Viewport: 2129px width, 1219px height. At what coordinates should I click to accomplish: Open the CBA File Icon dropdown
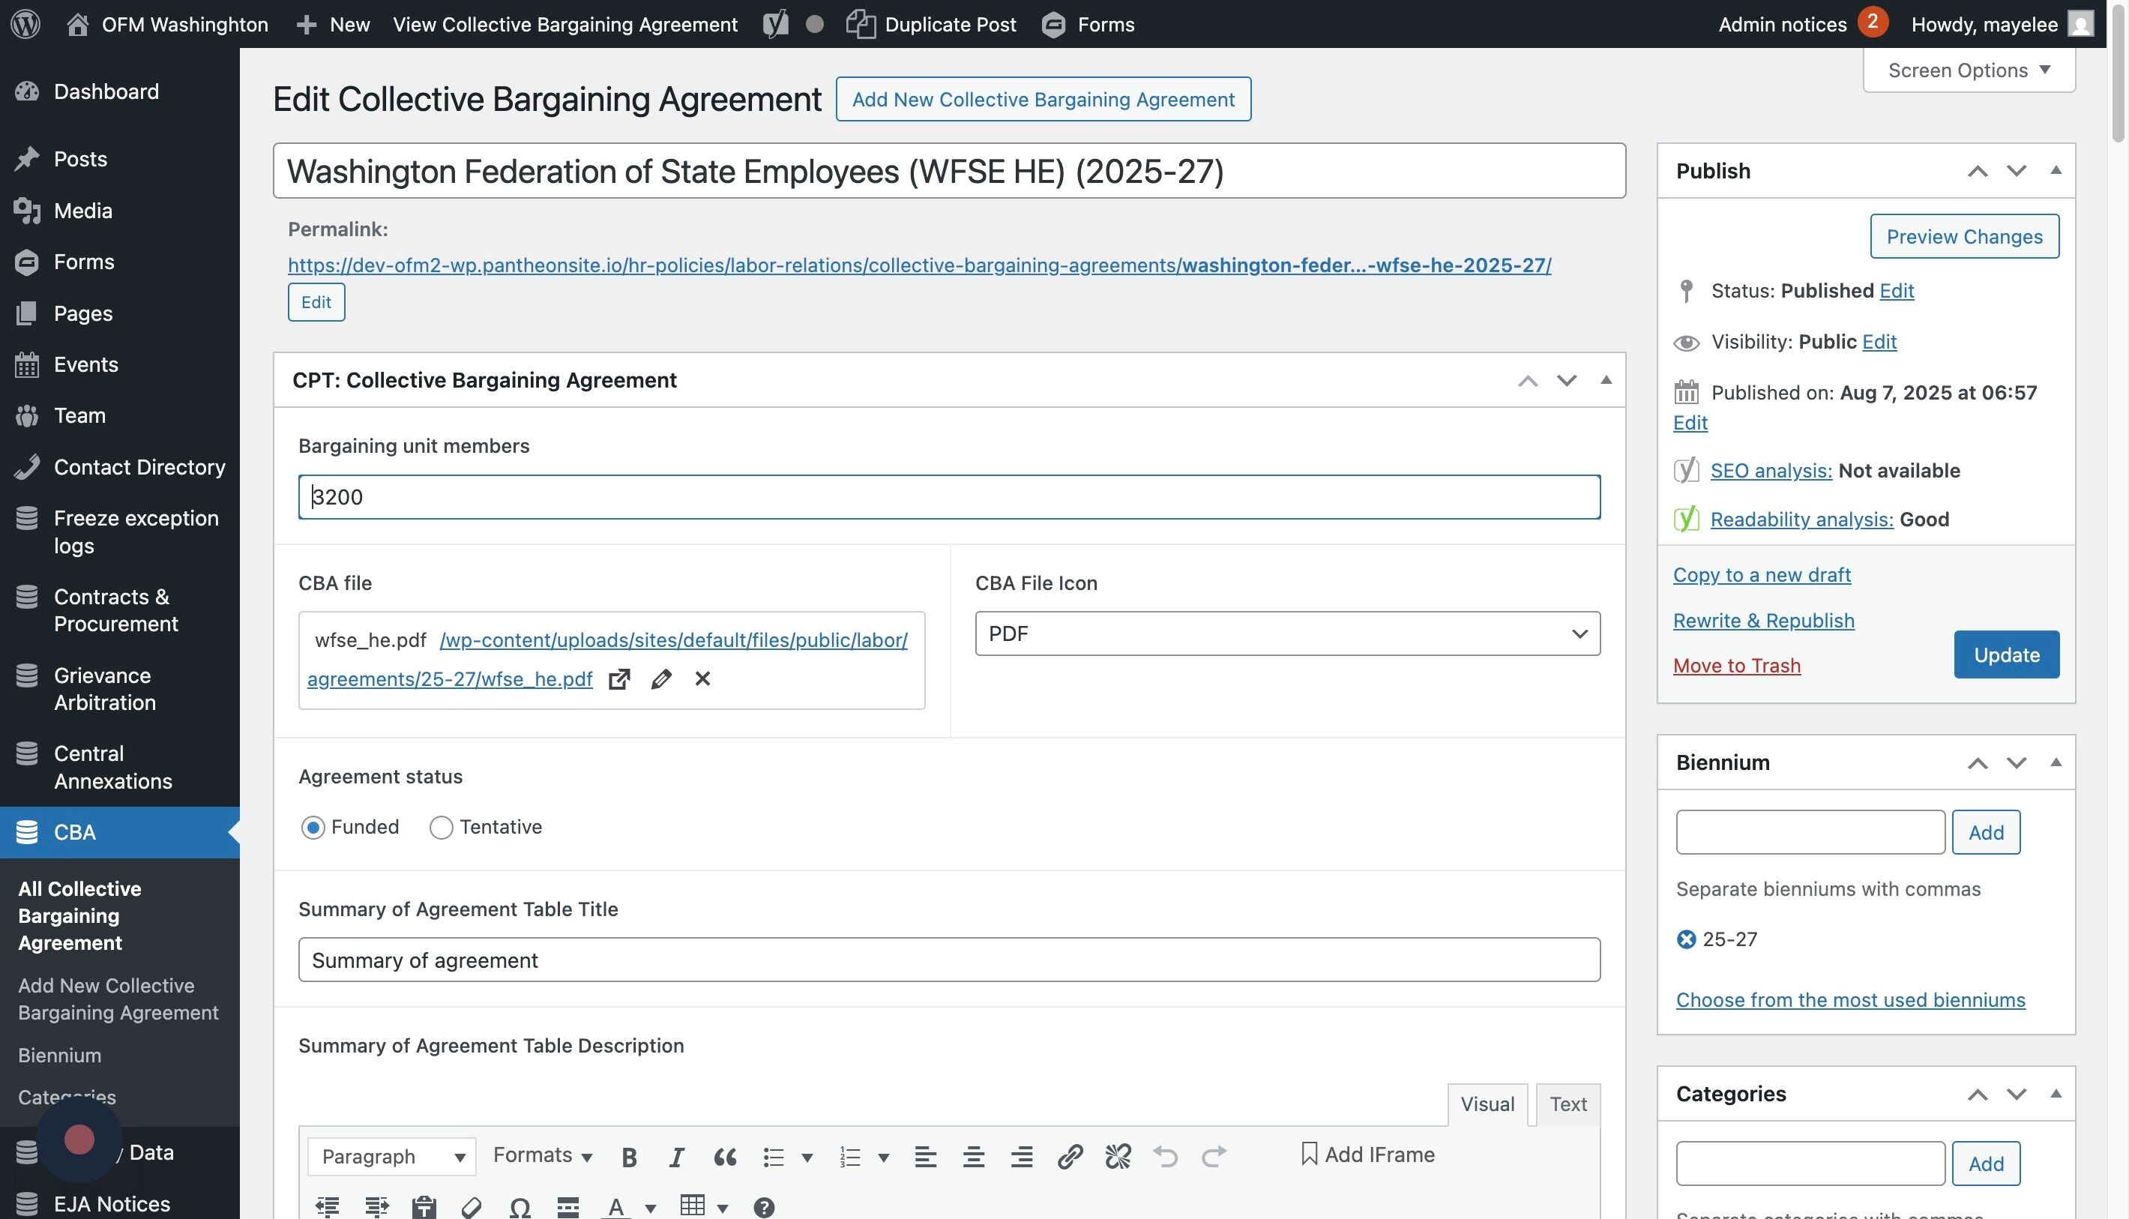click(1287, 633)
